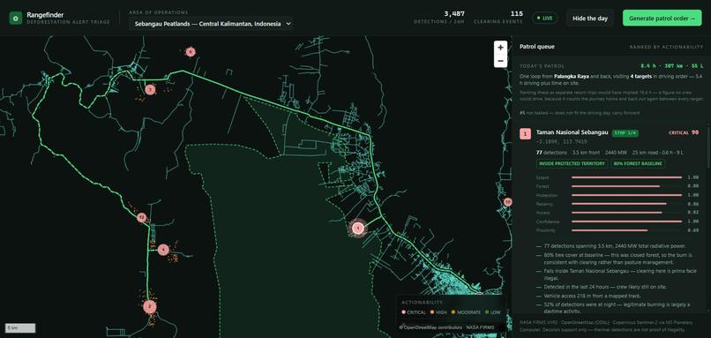
Task: Click Generate patrol order button
Action: click(662, 19)
